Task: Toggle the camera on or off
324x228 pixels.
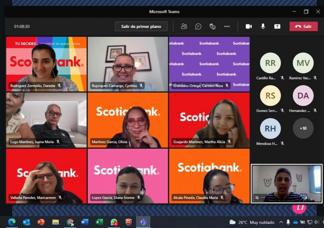Action: pyautogui.click(x=249, y=26)
